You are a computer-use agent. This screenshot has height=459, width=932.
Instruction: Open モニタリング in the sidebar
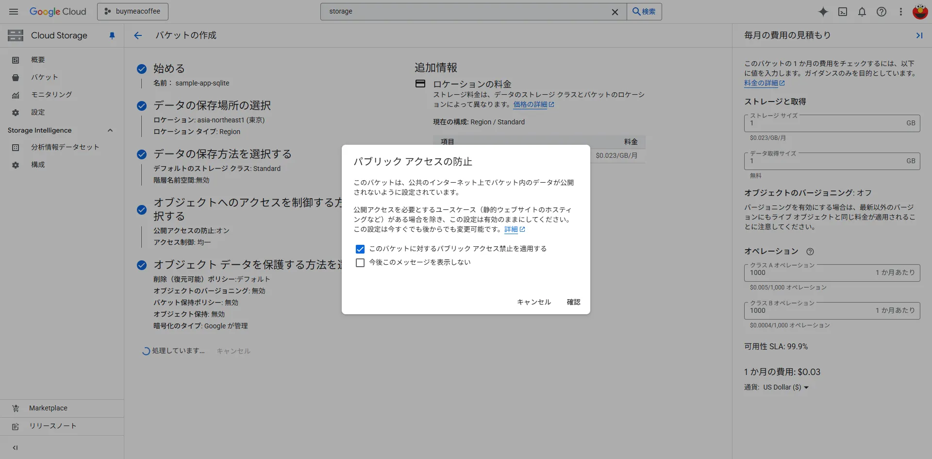pos(62,95)
